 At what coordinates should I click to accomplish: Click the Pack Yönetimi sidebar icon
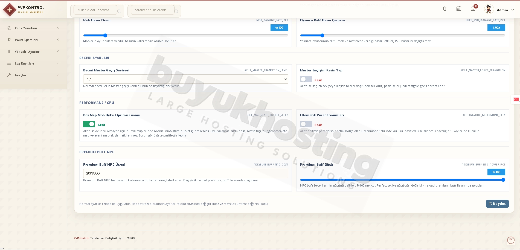pyautogui.click(x=9, y=28)
